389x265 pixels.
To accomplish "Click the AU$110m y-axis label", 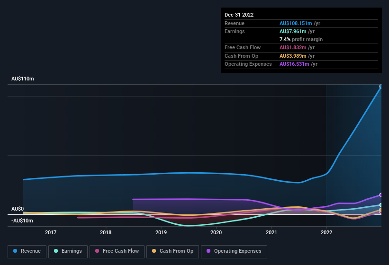I will coord(23,79).
